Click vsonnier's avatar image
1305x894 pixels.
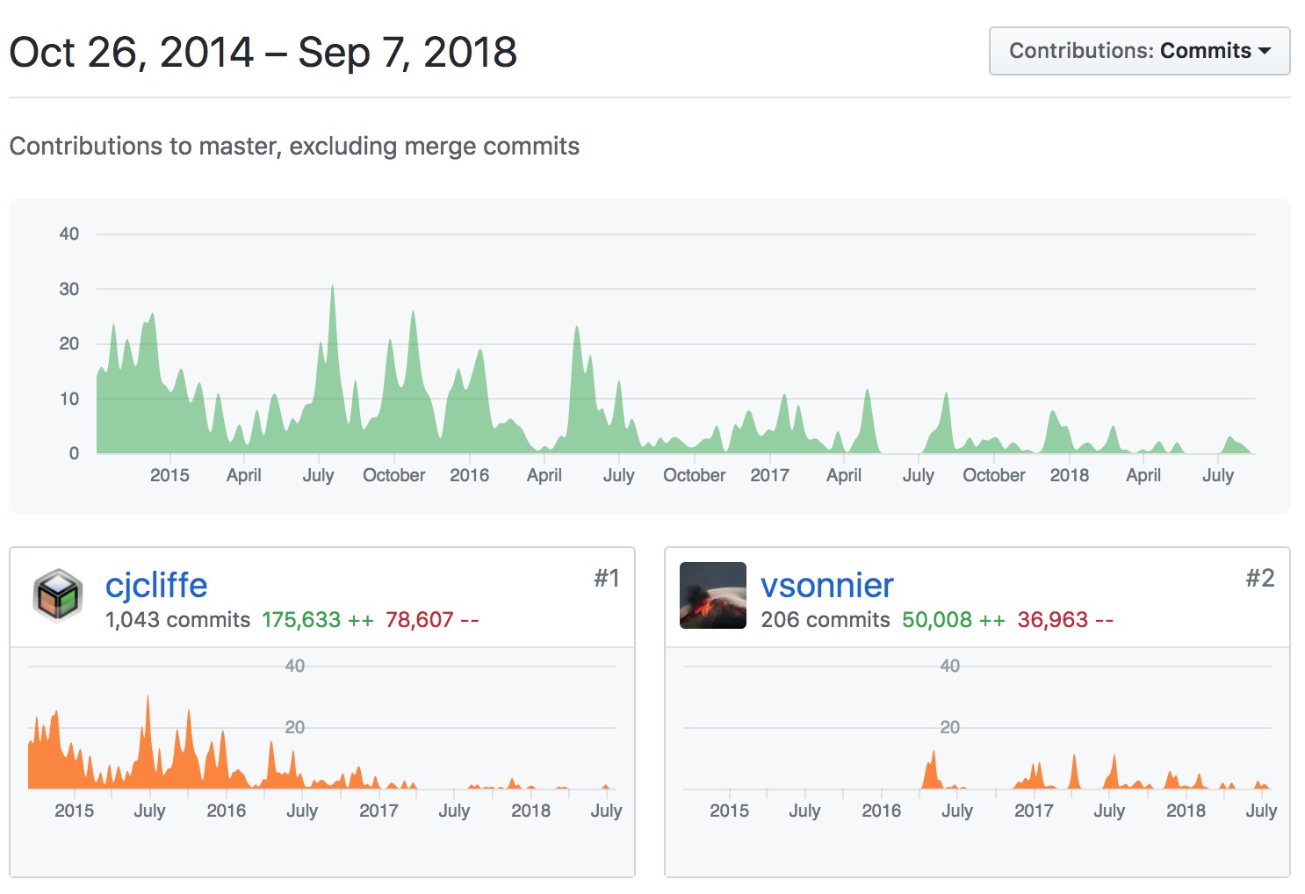(713, 595)
